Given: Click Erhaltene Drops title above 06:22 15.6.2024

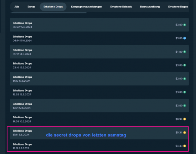Looking at the screenshot, I should point(22,23).
